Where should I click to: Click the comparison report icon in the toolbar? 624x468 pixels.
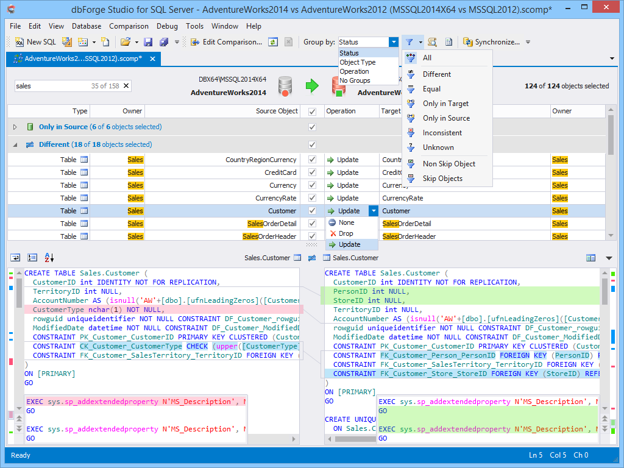448,42
